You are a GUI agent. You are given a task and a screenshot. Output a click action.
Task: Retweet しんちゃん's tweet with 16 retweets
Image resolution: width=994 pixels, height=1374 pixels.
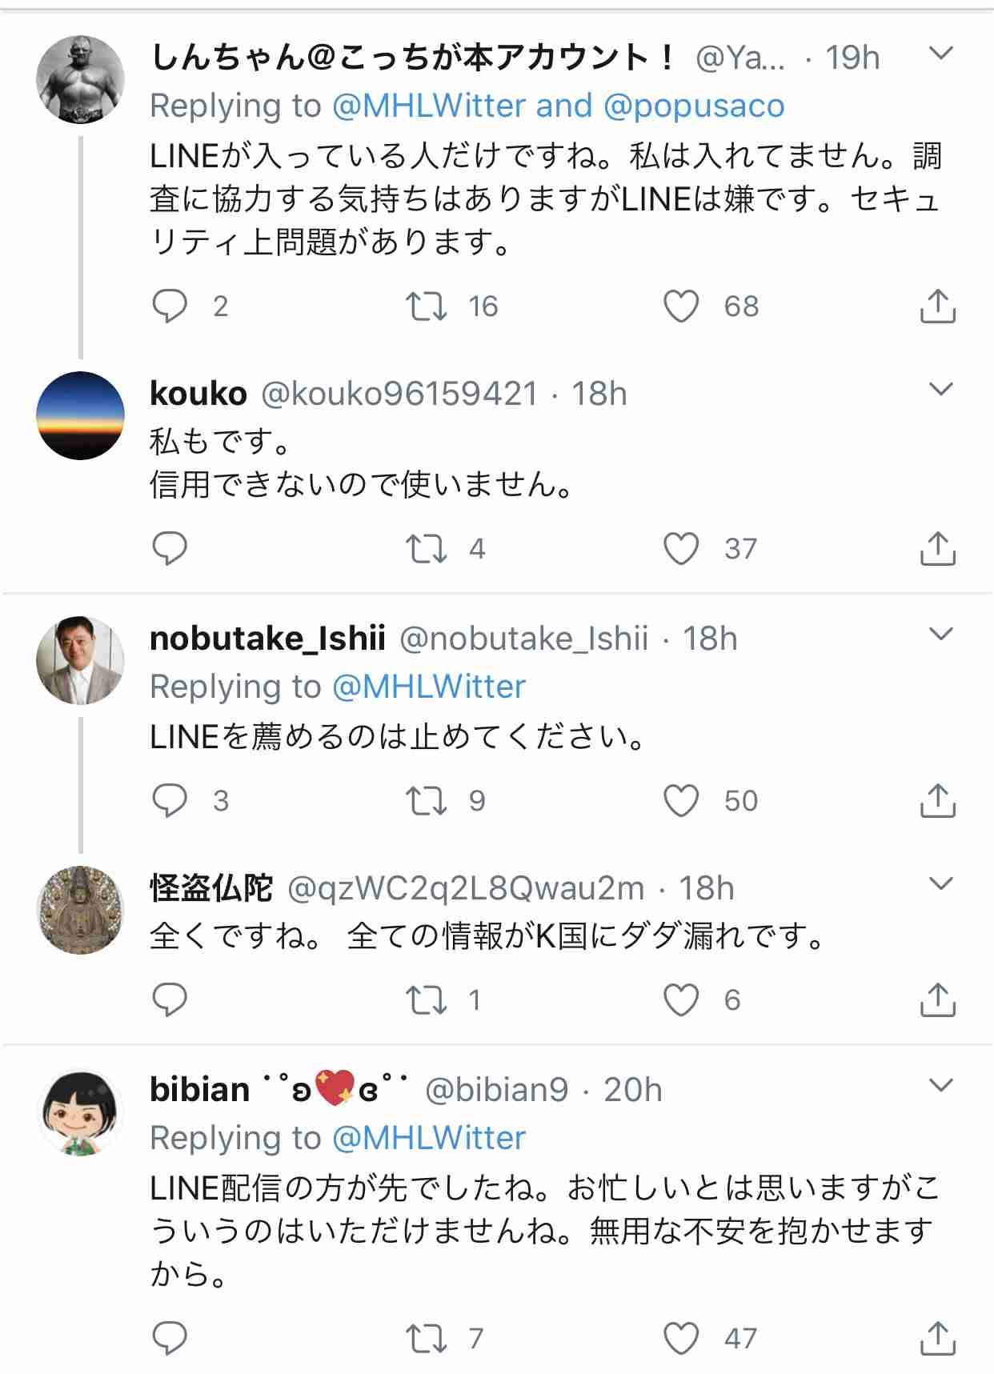(427, 306)
